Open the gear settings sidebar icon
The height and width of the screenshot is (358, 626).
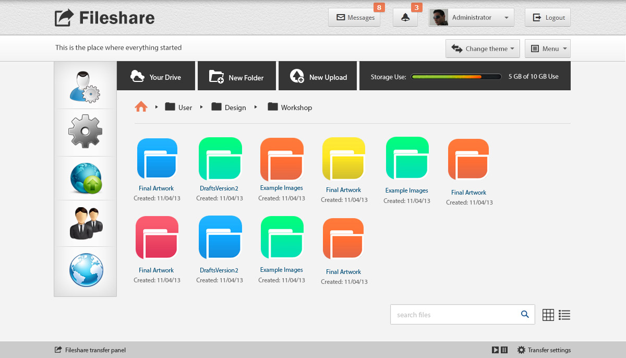85,132
